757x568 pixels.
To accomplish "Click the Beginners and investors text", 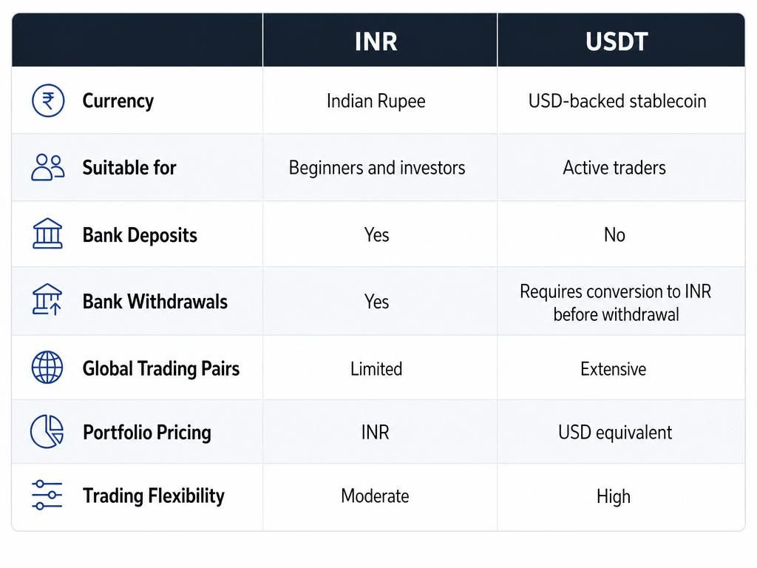I will pyautogui.click(x=377, y=168).
